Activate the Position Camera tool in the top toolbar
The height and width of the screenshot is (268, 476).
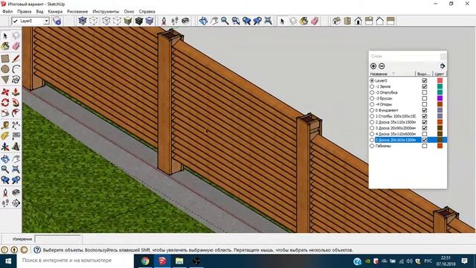point(164,21)
